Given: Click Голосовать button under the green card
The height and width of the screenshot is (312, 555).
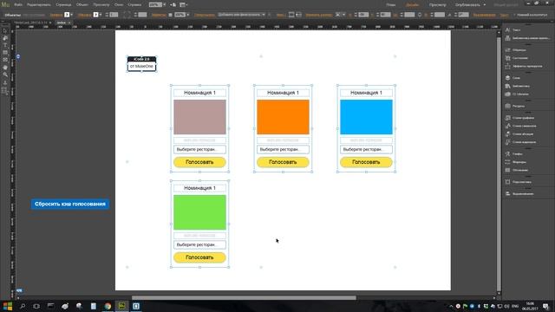Looking at the screenshot, I should pyautogui.click(x=199, y=257).
